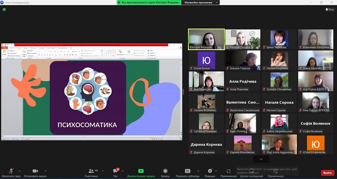
Task: Select Вікторія Федорик video thumbnail
Action: 206,39
